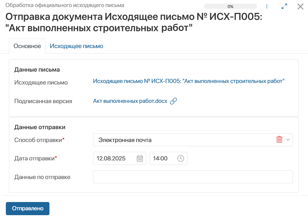Image resolution: width=308 pixels, height=217 pixels.
Task: Expand the send method chevron arrow
Action: [288, 140]
